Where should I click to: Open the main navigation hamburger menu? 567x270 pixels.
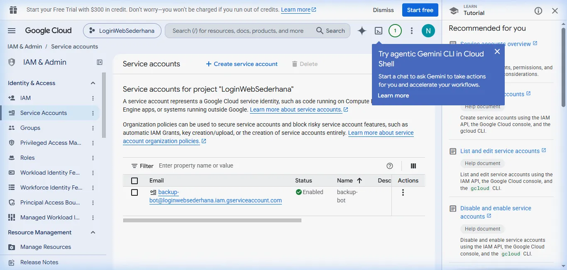pos(12,31)
